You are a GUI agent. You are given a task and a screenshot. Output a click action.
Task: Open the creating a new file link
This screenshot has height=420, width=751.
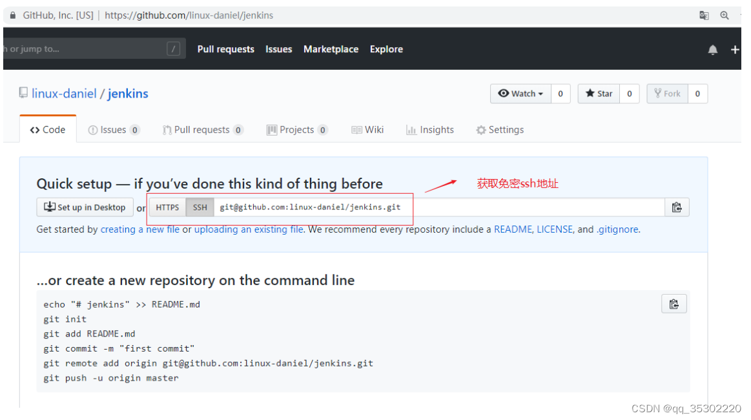[x=140, y=229]
